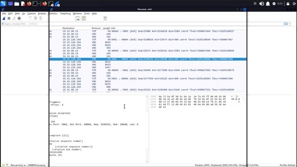Click the 12:51 panel clock
Screen dimensions: 297x167
pos(280,4)
